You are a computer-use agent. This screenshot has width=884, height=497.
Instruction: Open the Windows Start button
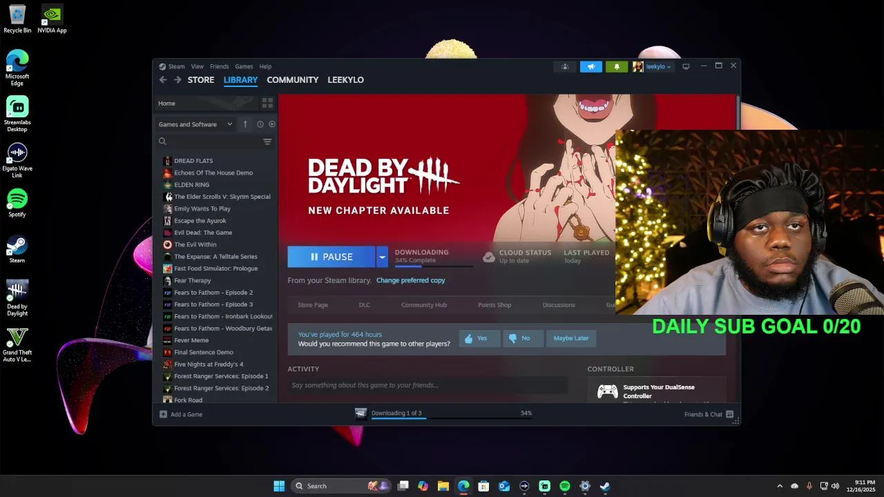tap(279, 486)
